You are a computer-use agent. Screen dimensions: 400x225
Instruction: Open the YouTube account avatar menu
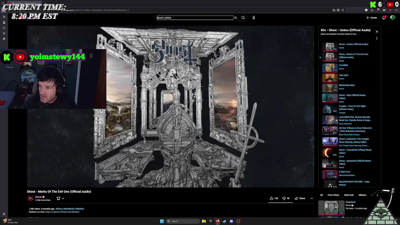point(393,18)
